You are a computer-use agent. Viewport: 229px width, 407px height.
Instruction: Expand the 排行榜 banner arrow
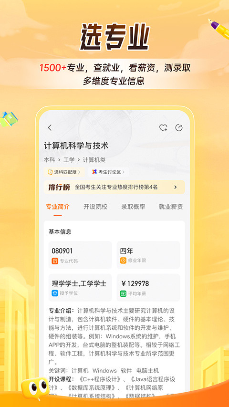[x=176, y=187]
